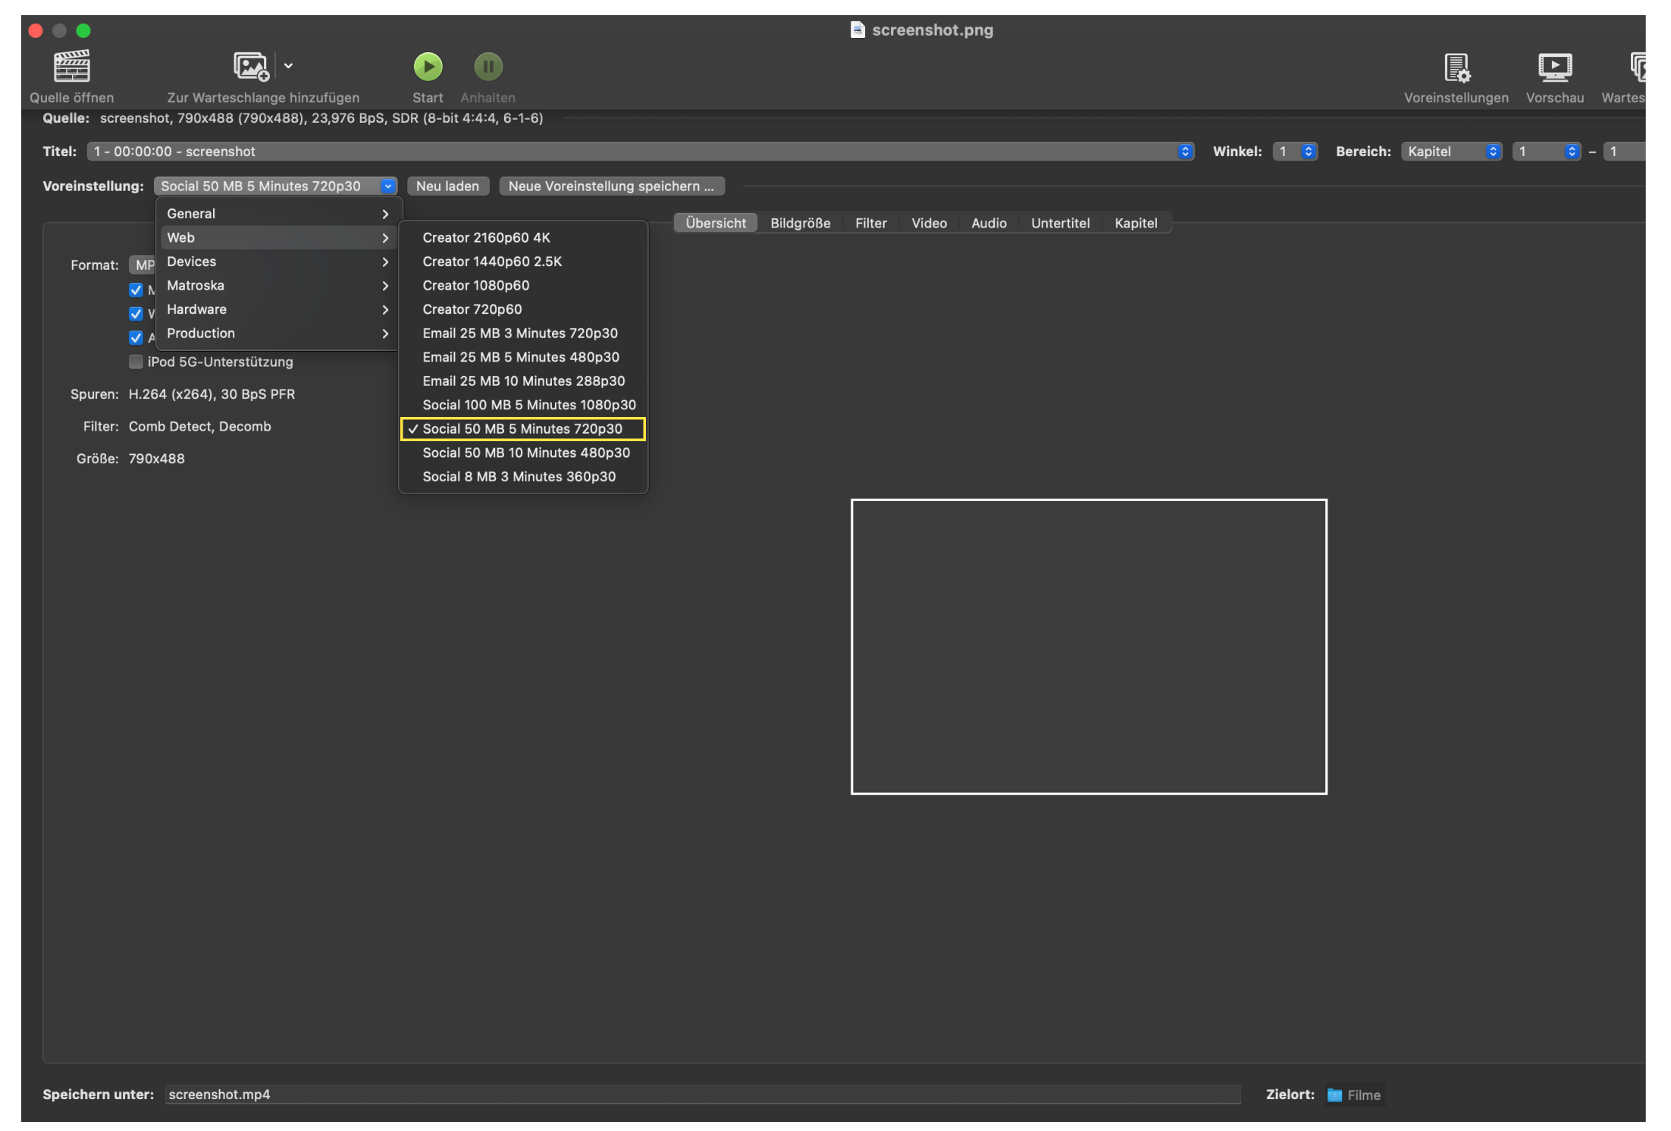1671x1131 pixels.
Task: Click the Bereich end chapter field
Action: (x=1624, y=152)
